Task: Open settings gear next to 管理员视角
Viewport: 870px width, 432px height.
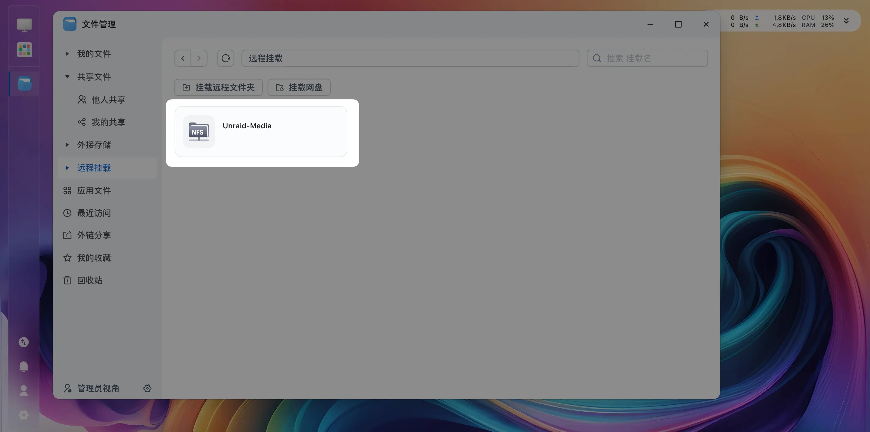Action: point(147,388)
